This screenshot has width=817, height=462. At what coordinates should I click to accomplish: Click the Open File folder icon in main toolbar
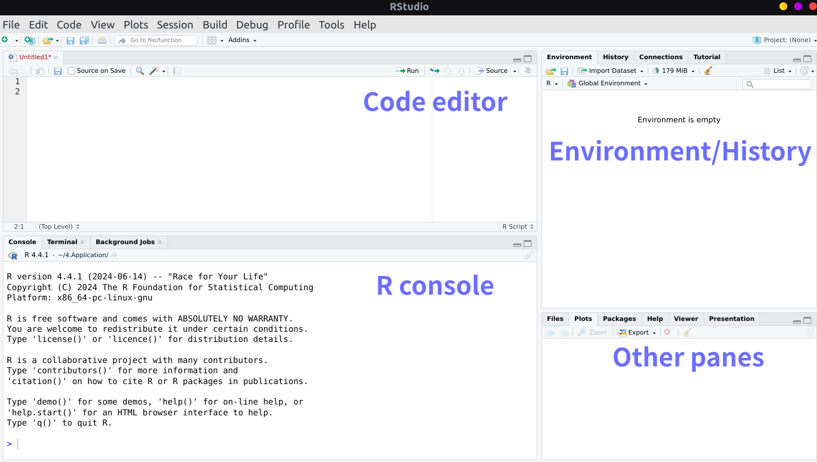tap(48, 40)
